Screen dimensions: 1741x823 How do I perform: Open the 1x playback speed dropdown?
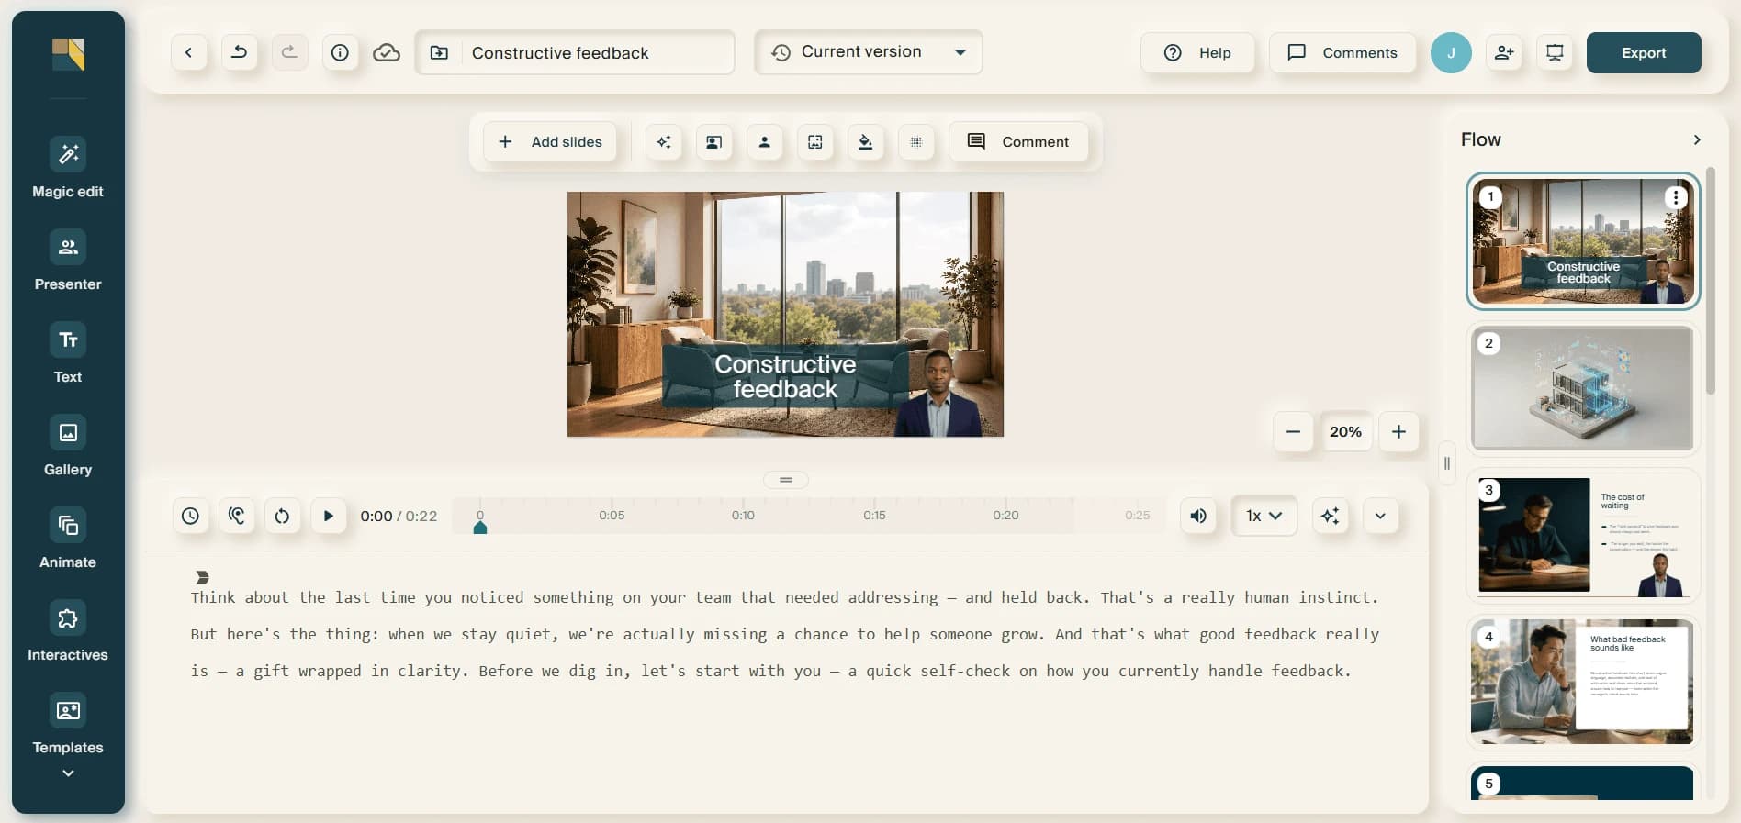(1264, 516)
